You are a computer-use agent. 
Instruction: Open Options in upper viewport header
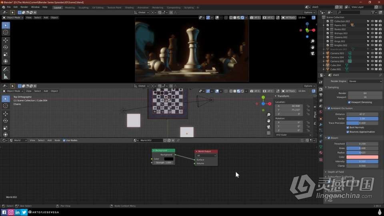click(x=309, y=12)
